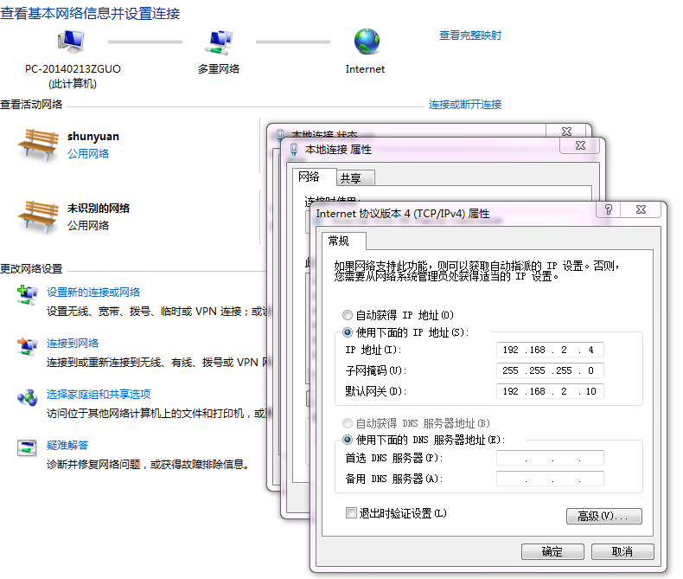Click the 未识别的网络 name text
683x579 pixels.
click(x=99, y=209)
